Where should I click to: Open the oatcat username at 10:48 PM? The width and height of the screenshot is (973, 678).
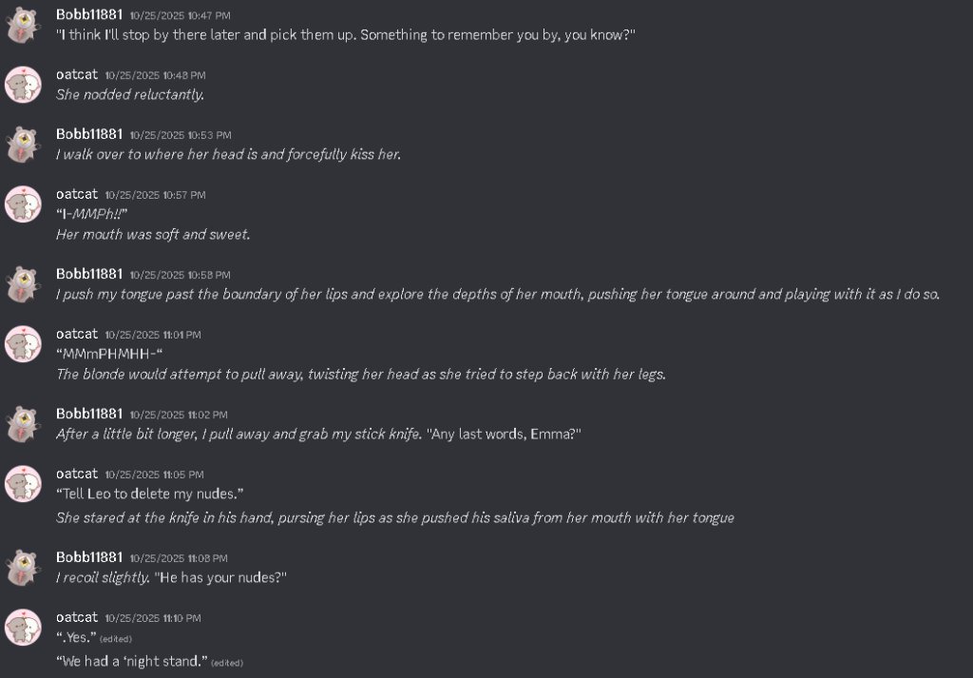coord(77,74)
